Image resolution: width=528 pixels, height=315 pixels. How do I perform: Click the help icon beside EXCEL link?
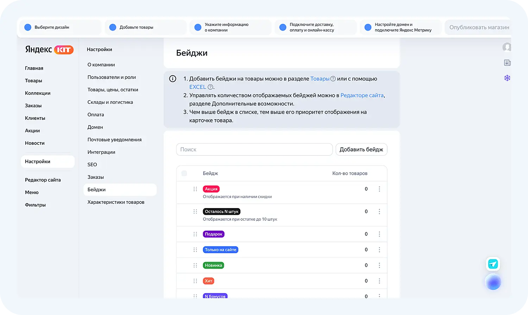pos(210,87)
